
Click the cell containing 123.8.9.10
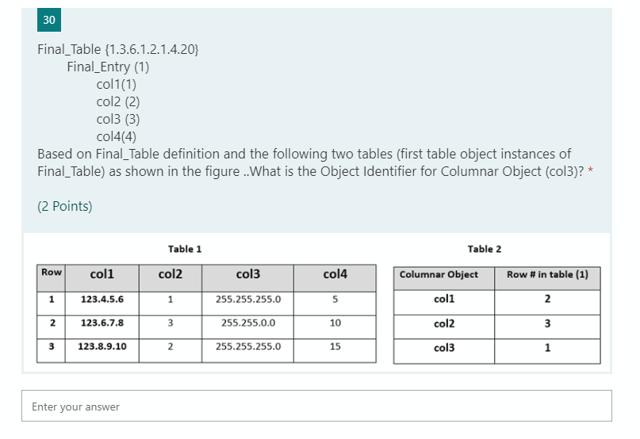pos(102,351)
